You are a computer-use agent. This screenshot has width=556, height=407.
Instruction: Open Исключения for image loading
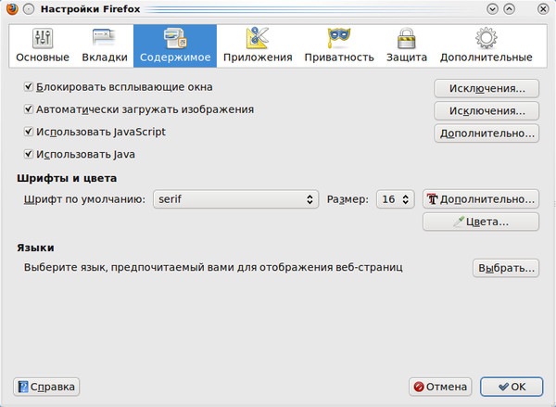[x=486, y=110]
